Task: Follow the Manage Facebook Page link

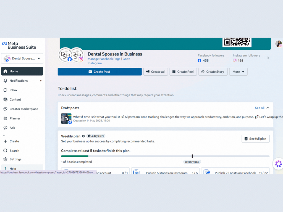Action: 104,59
